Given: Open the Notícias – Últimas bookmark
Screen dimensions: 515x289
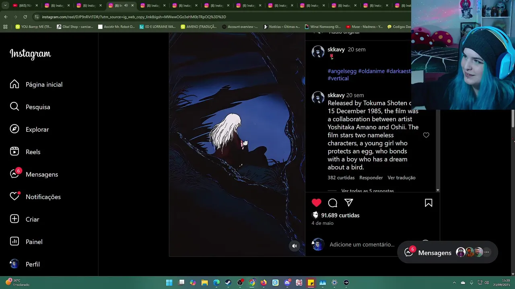Looking at the screenshot, I should 282,27.
